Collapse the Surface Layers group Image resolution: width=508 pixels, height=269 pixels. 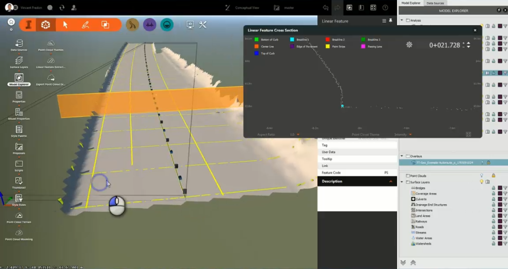(x=401, y=182)
